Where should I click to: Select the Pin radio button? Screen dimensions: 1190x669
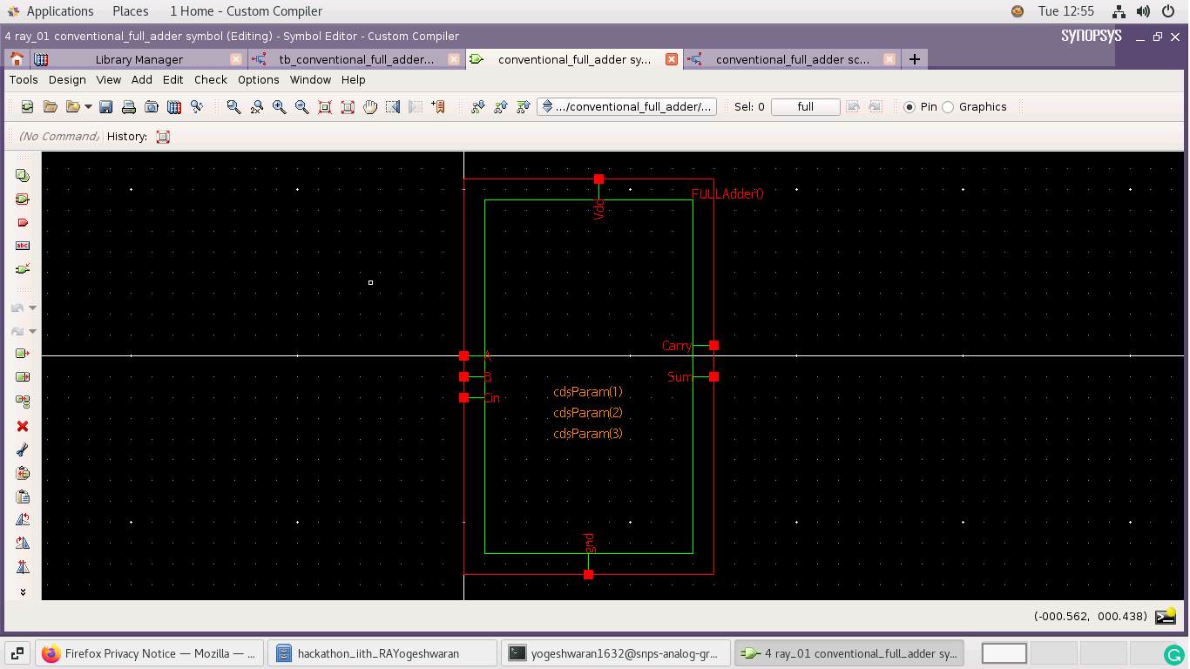coord(909,107)
